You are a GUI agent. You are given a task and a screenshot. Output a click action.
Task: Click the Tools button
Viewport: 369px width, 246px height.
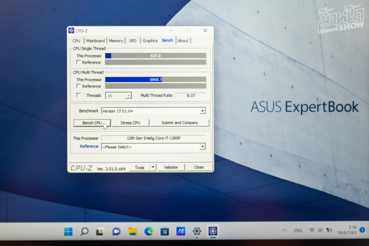(x=140, y=168)
